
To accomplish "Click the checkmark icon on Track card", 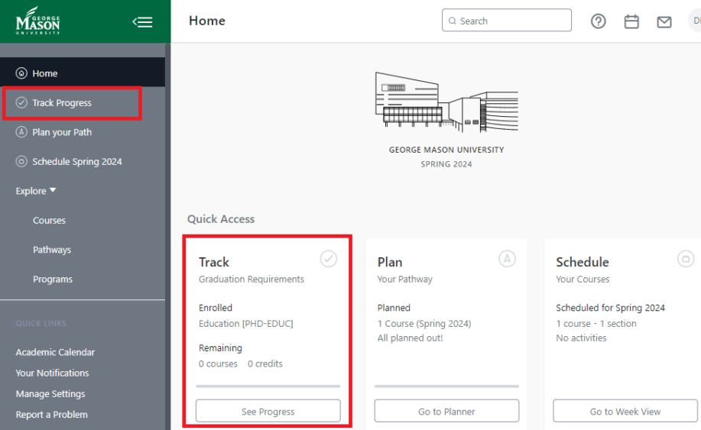I will point(328,259).
